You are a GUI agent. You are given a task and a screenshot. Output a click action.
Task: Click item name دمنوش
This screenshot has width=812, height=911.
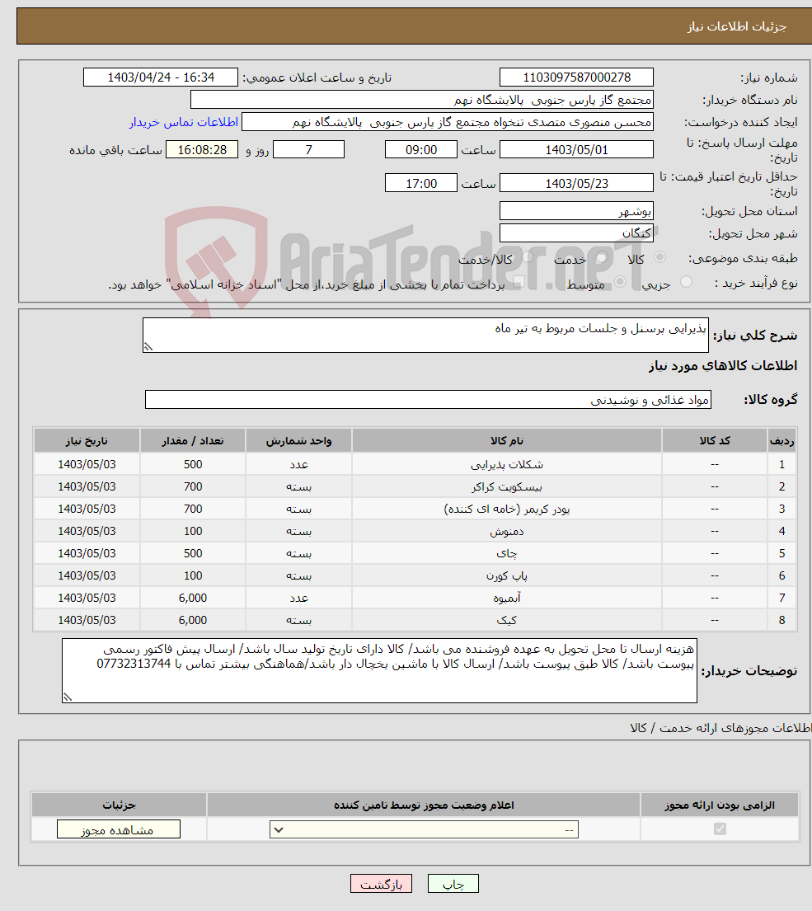click(x=506, y=531)
